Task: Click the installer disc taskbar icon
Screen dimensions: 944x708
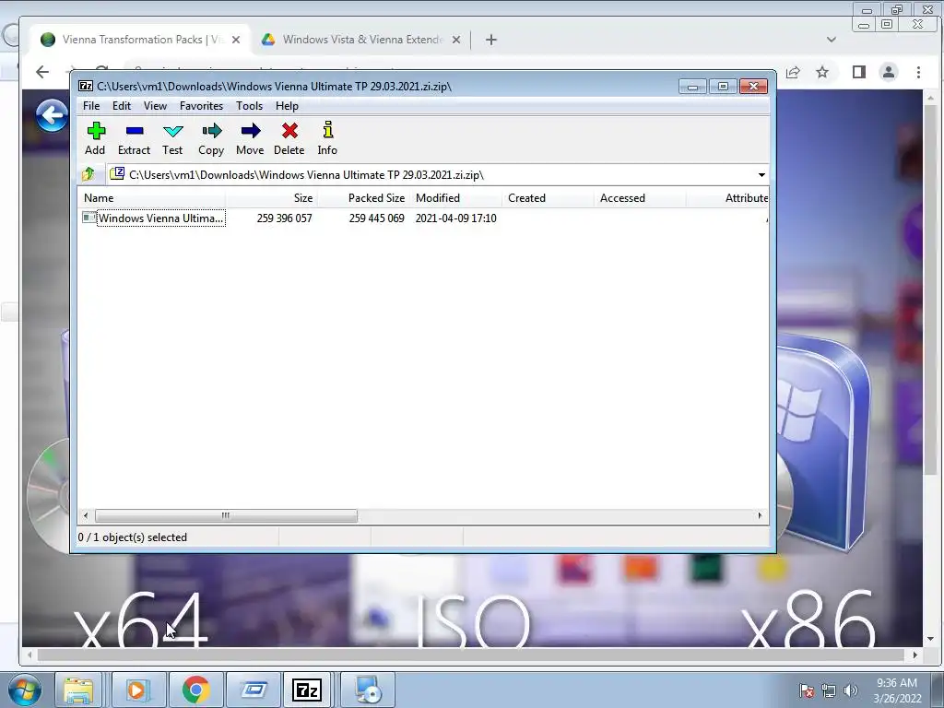Action: pos(368,690)
